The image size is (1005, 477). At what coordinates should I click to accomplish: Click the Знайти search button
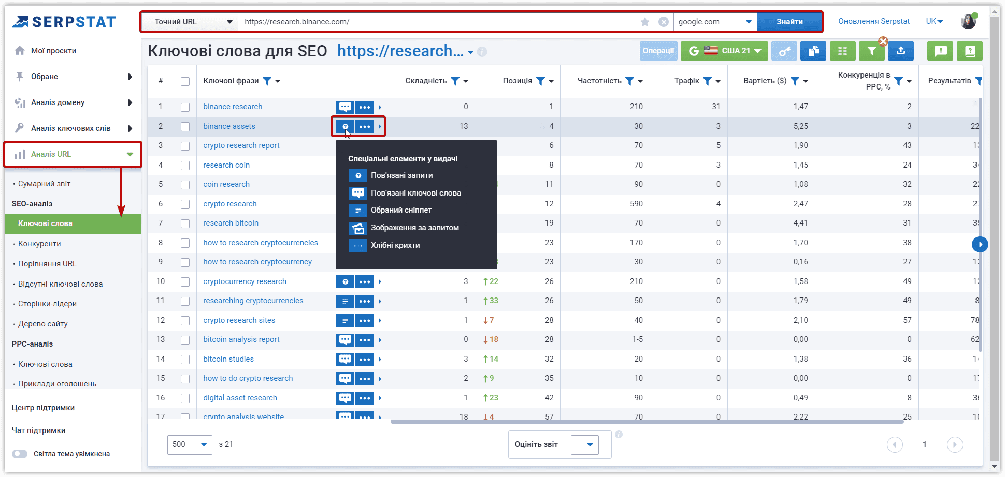pos(789,22)
